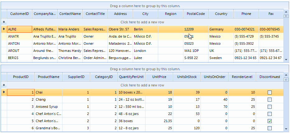This screenshot has width=290, height=133.
Task: Click the Sweden country cell
Action: point(221,58)
